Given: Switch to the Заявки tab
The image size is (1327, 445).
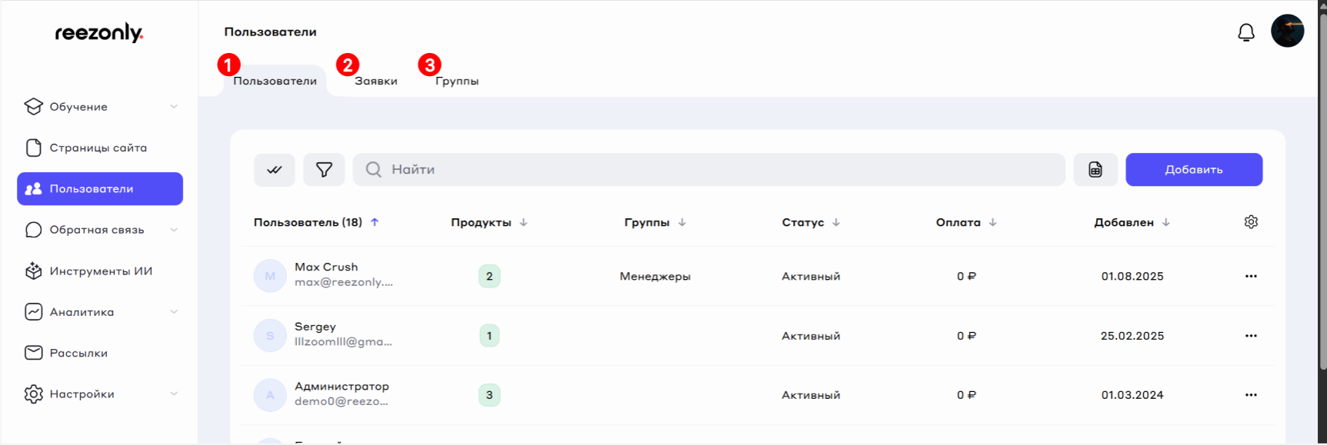Looking at the screenshot, I should tap(375, 81).
